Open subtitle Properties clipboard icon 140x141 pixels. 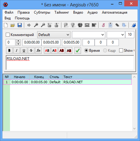(110, 25)
